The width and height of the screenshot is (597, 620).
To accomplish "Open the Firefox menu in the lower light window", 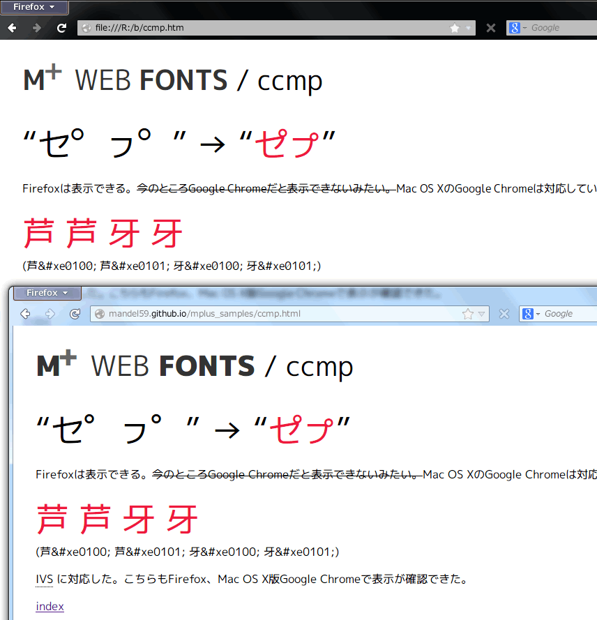I will pos(47,293).
